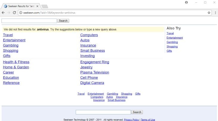Viewport: 218px width, 121px height.
Task: Close the Seekeen Results tab
Action: coord(37,6)
